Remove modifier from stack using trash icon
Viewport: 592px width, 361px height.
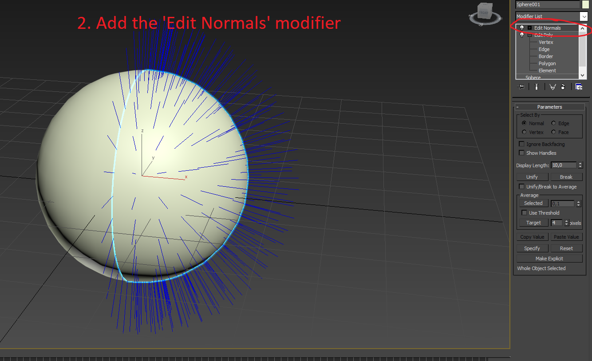point(563,87)
